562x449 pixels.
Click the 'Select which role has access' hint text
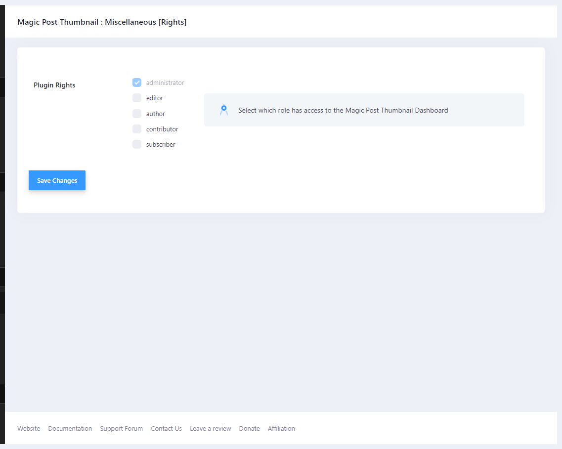pyautogui.click(x=343, y=110)
